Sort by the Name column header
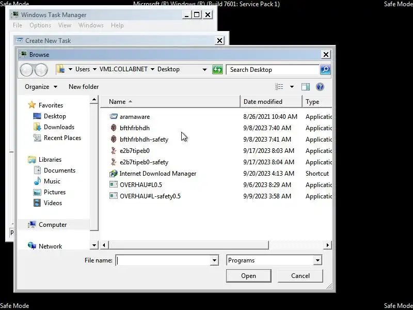413x310 pixels. click(x=170, y=102)
